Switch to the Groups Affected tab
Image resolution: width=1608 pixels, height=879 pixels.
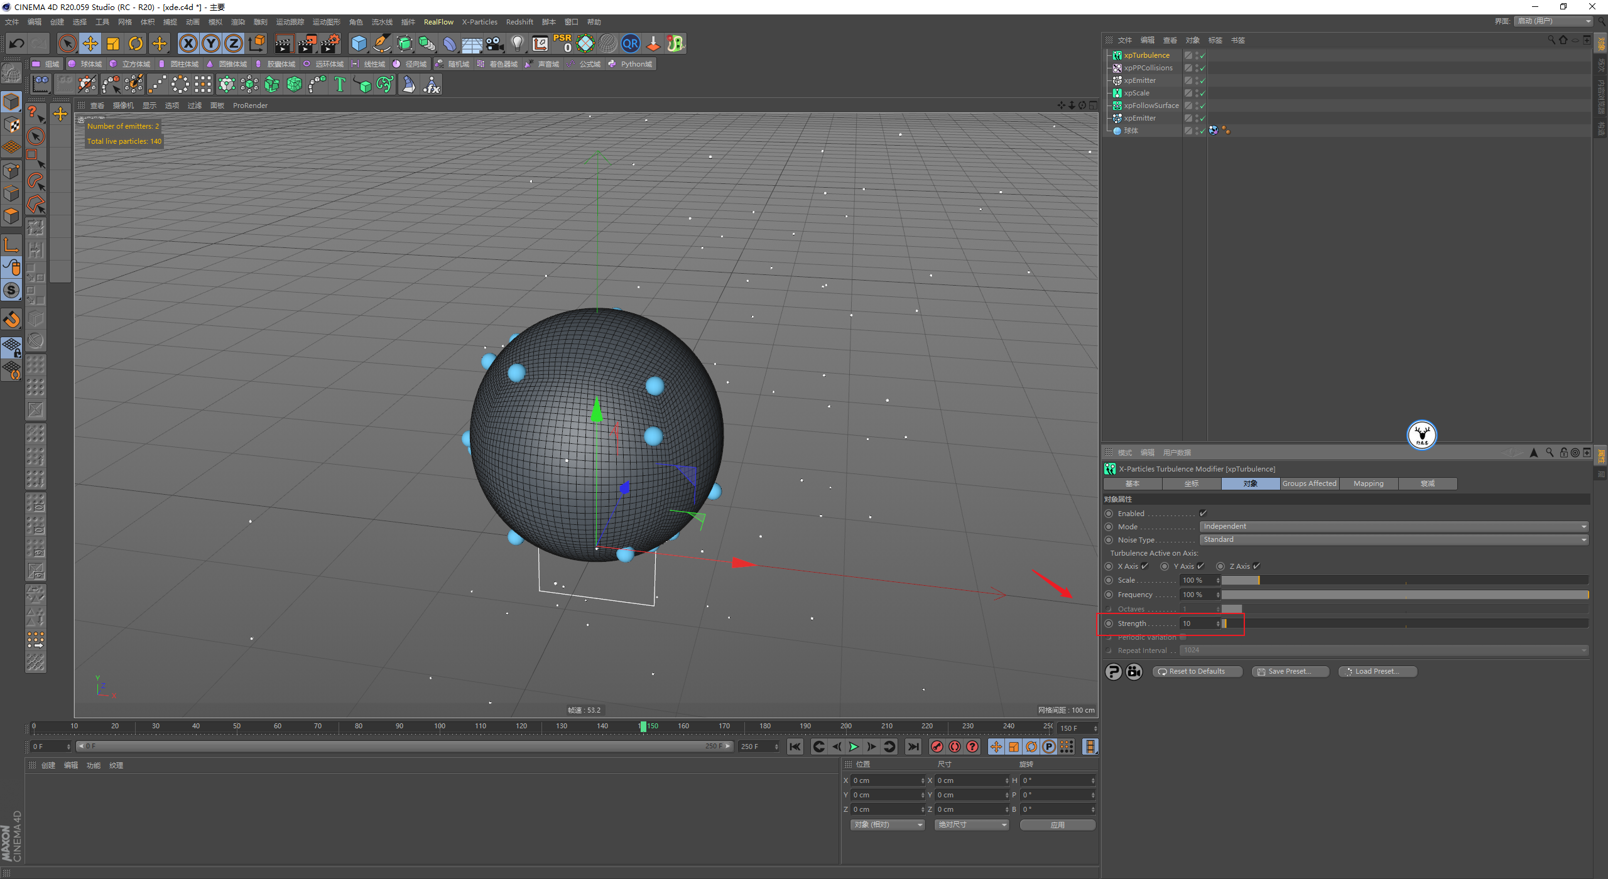(x=1309, y=483)
